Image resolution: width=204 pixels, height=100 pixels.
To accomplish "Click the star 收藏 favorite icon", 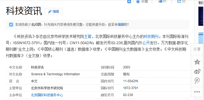I will 138,1.
